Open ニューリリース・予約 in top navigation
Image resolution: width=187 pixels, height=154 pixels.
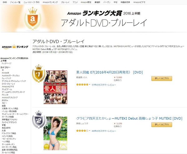tap(31, 2)
